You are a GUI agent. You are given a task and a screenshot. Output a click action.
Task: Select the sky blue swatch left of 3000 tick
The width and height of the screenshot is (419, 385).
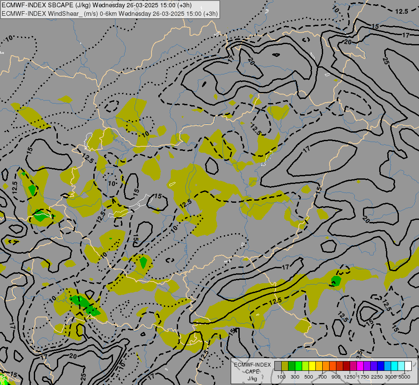(x=387, y=366)
